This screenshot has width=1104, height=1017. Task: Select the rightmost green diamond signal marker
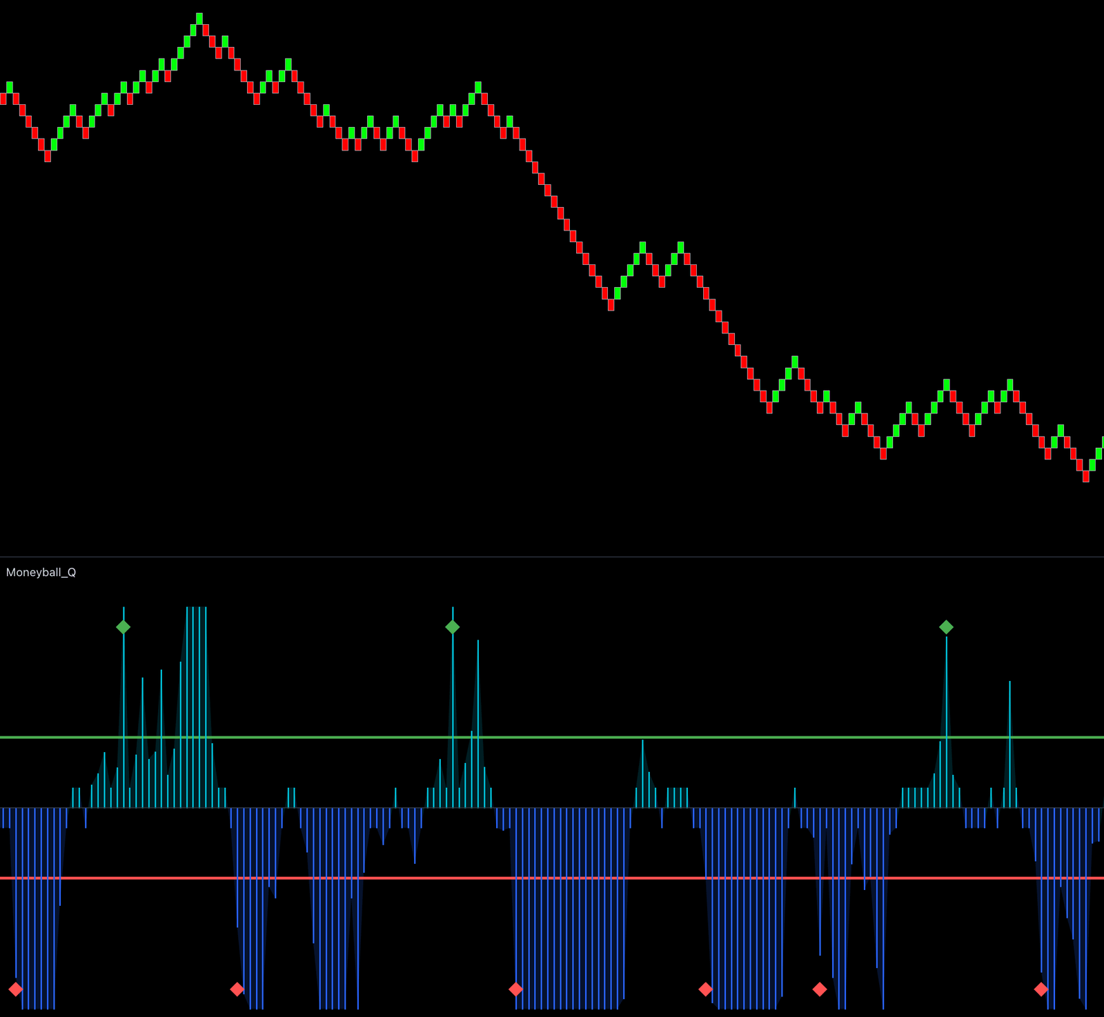[945, 627]
